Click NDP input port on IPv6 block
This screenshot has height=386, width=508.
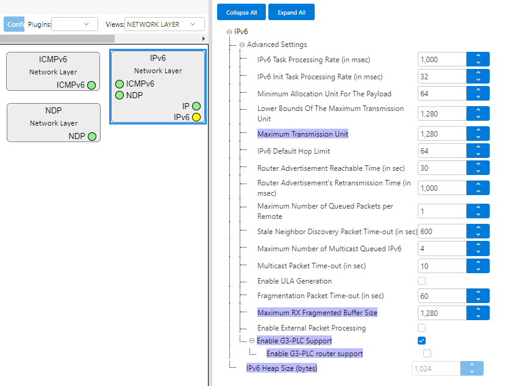pos(120,95)
